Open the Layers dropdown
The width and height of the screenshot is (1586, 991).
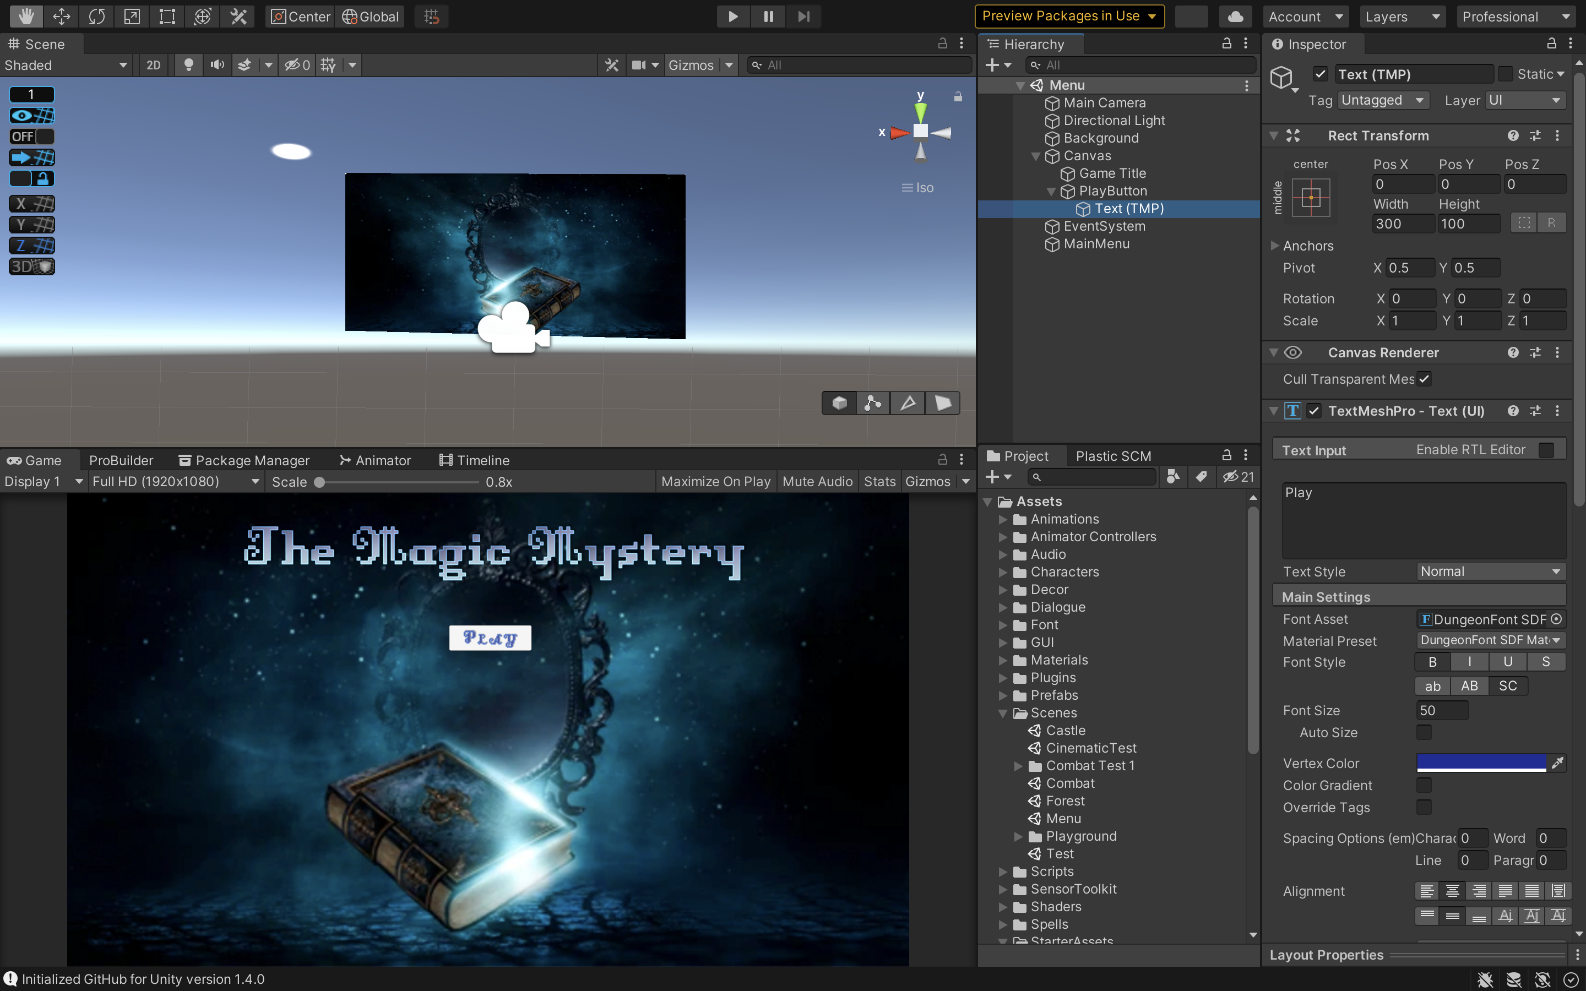coord(1401,17)
